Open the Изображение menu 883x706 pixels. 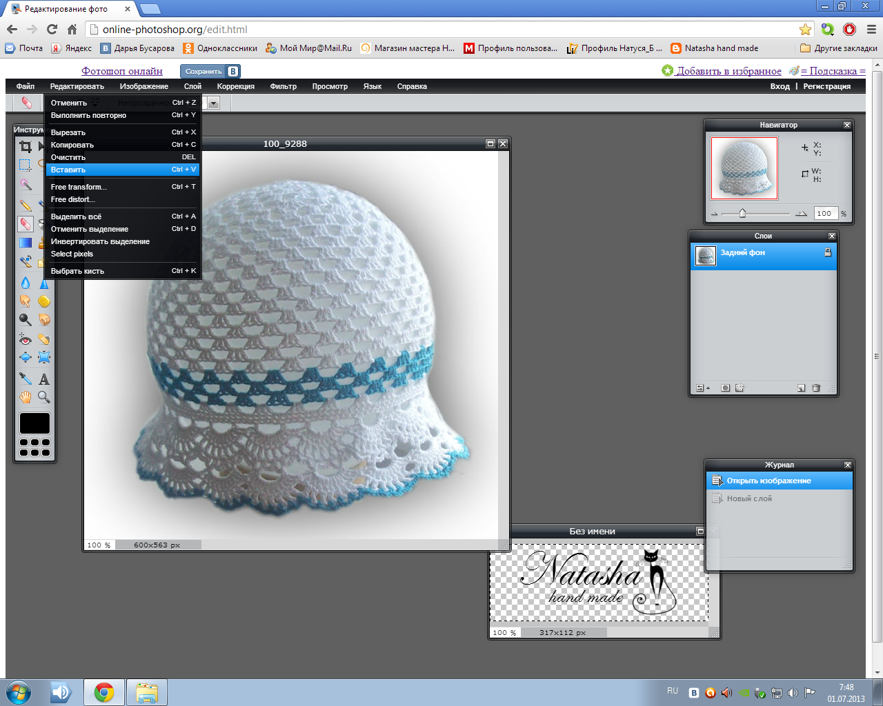click(143, 86)
